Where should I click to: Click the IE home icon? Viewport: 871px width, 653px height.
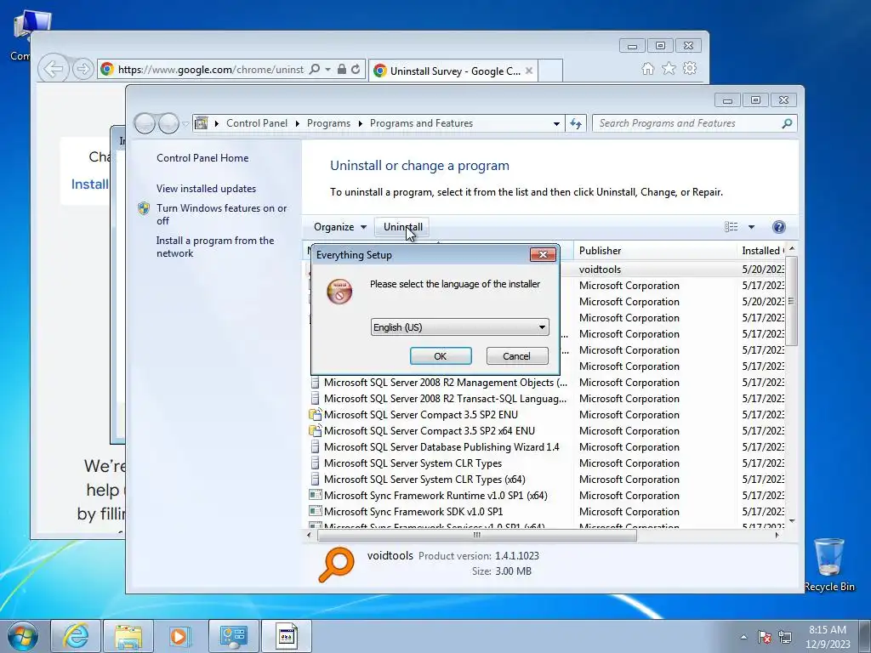point(647,68)
